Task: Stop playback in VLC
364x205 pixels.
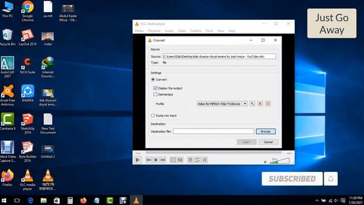Action: coord(156,160)
